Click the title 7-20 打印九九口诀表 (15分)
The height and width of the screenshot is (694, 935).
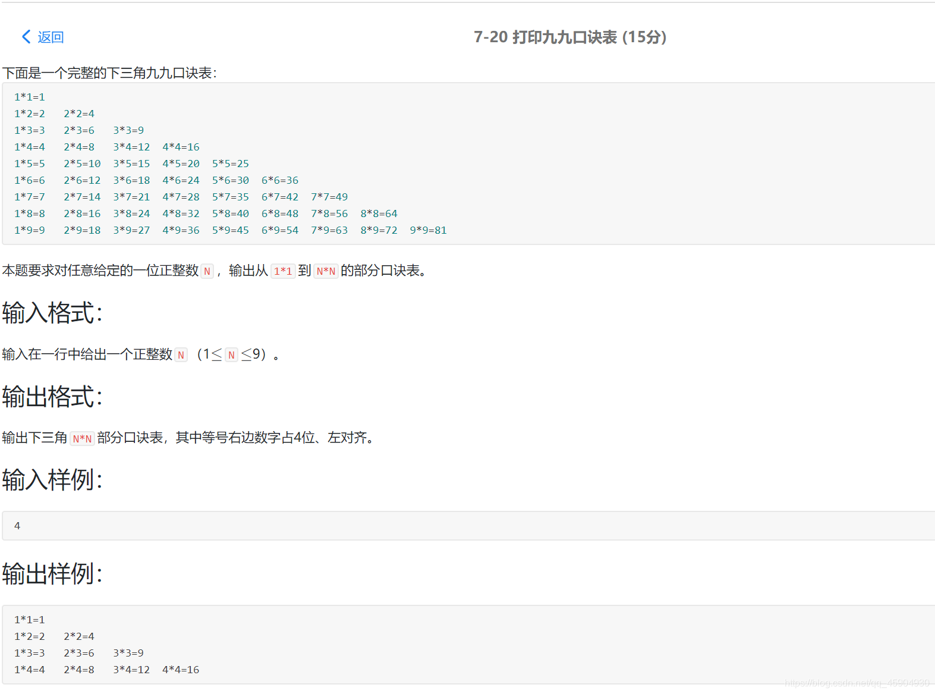coord(570,37)
